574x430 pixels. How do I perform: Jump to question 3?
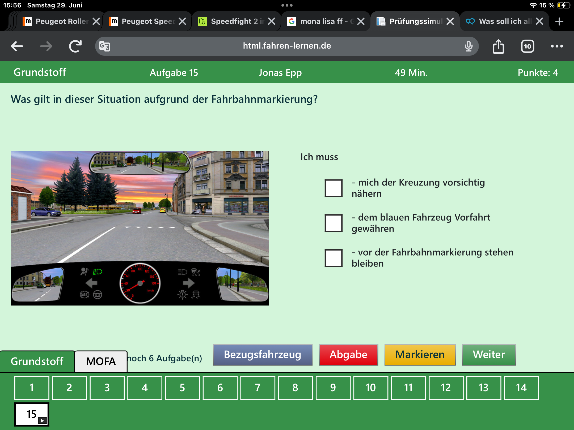107,388
